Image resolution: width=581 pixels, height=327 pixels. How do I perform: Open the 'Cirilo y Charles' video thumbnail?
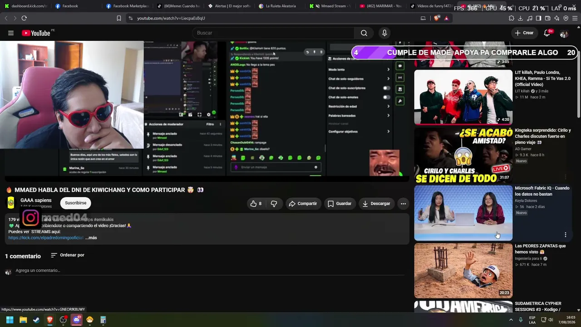[x=463, y=155]
